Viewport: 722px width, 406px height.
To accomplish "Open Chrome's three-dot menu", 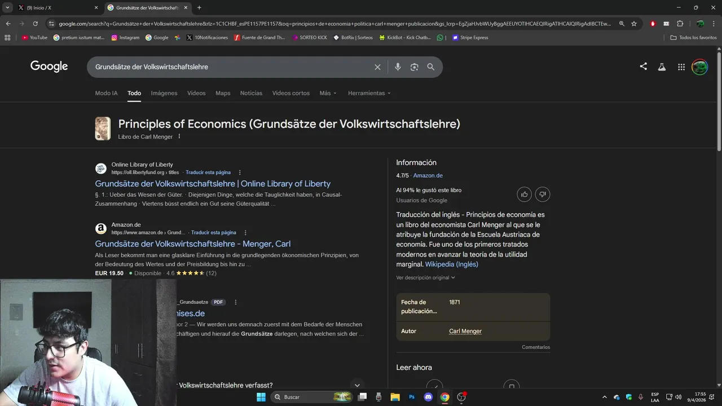I will click(x=714, y=24).
